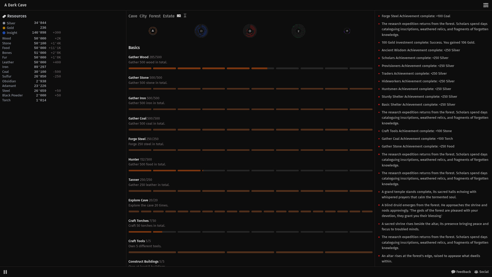Viewport: 492px width, 277px height.
Task: Click the Construct Buildings achievement title
Action: [143, 261]
